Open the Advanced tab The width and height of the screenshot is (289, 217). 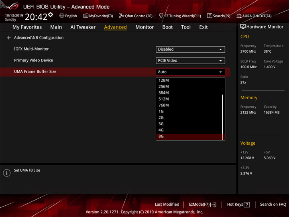point(115,27)
